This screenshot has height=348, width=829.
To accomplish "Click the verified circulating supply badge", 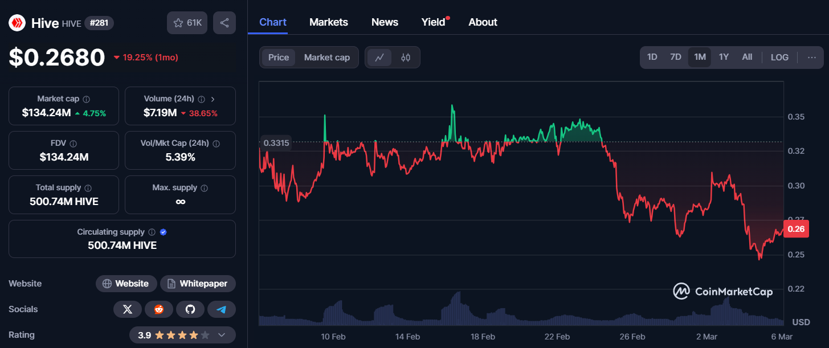I will tap(164, 232).
